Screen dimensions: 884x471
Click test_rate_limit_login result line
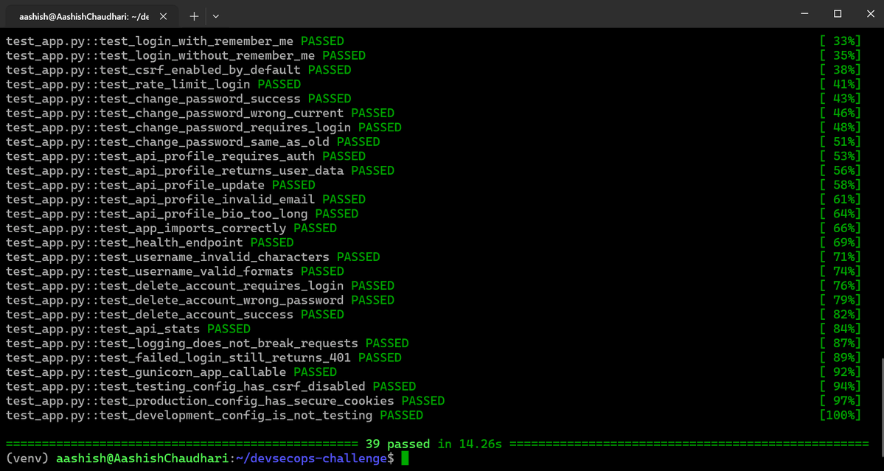[x=153, y=85]
